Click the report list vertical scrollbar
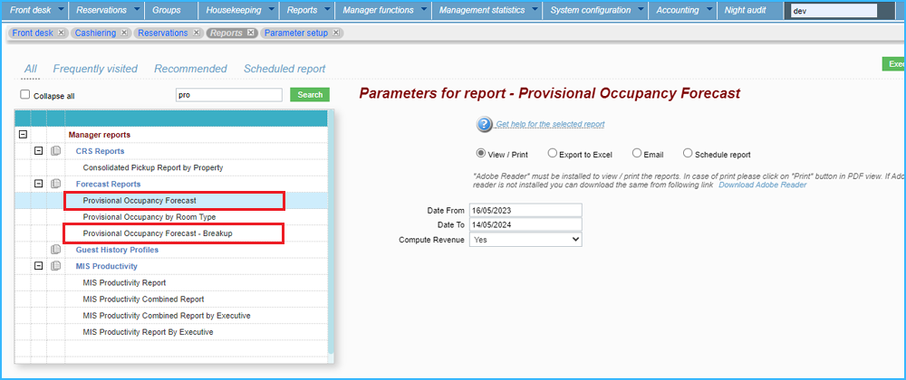Image resolution: width=906 pixels, height=380 pixels. tap(331, 235)
